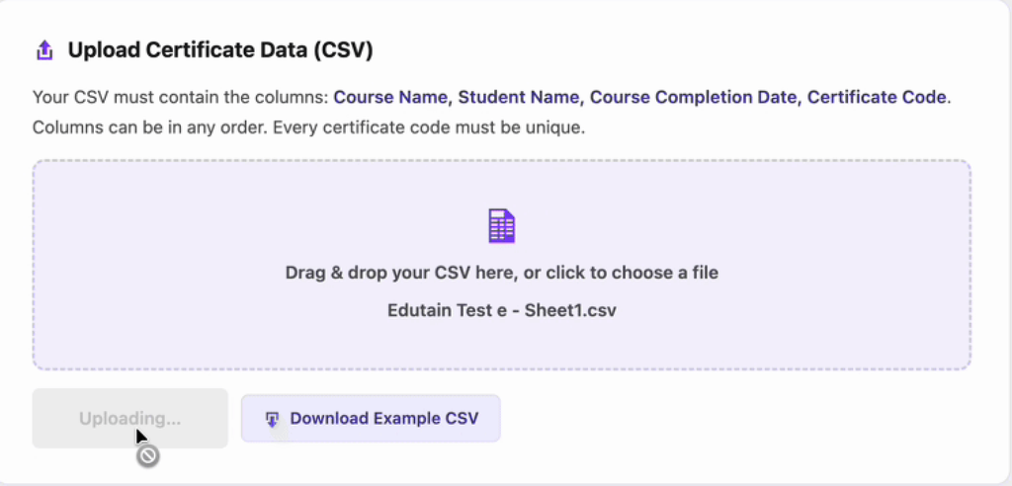
Task: Open file chooser via dashed CSV drop zone
Action: tap(501, 266)
